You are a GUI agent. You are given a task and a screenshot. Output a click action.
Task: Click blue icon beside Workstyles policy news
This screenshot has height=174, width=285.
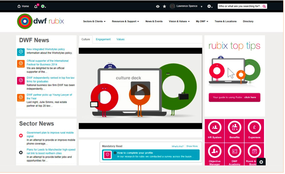21,52
